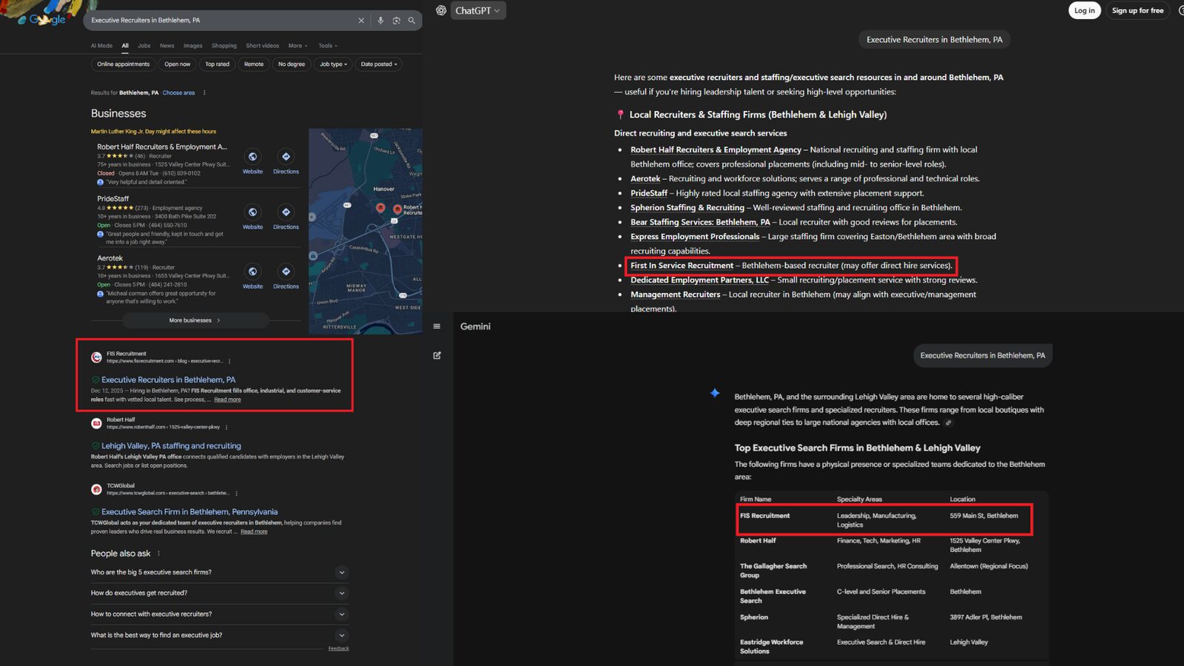The width and height of the screenshot is (1184, 666).
Task: Open the ChatGPT model selector dropdown
Action: (477, 10)
